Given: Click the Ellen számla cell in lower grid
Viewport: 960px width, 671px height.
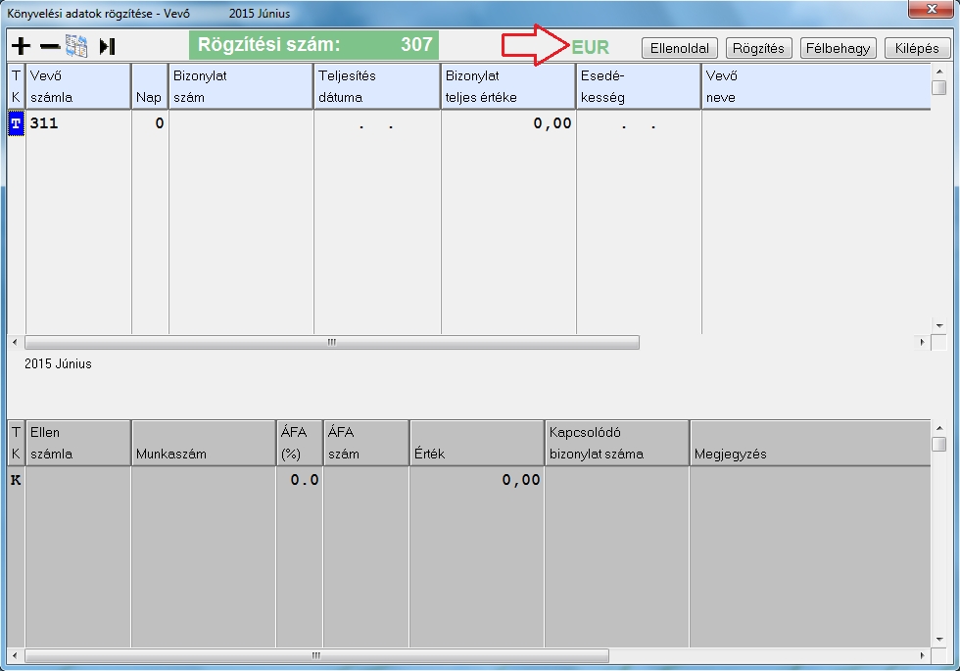Looking at the screenshot, I should (x=78, y=480).
